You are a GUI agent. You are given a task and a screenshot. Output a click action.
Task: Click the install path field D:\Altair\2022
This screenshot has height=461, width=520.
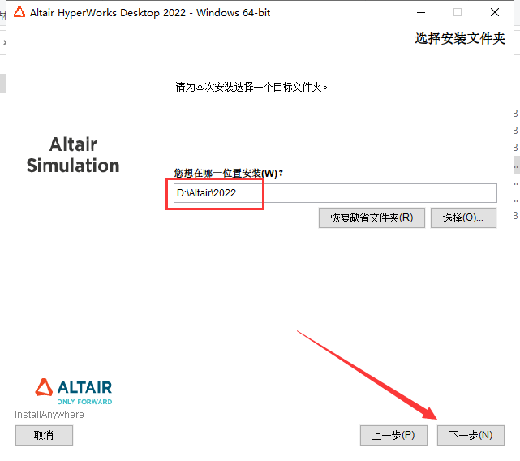coord(335,193)
